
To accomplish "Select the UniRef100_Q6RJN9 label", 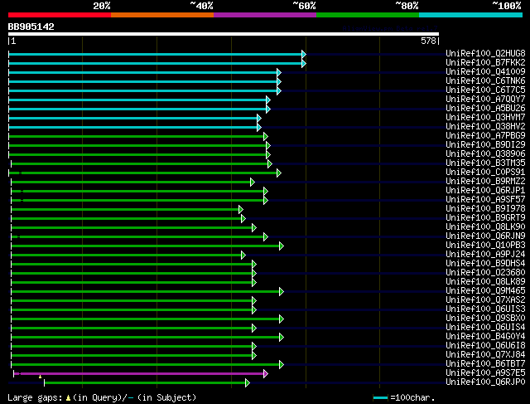I will pyautogui.click(x=485, y=236).
